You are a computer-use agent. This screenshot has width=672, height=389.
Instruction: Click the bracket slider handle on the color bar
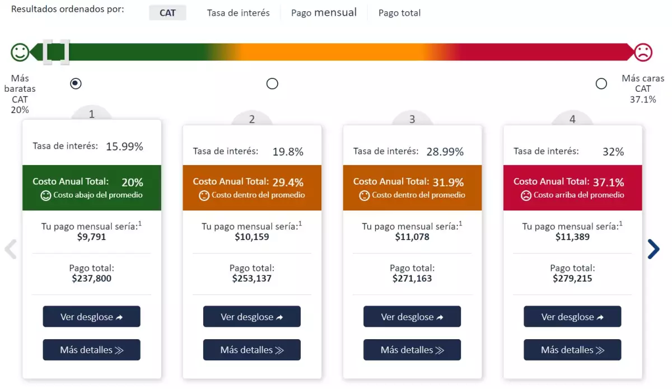pyautogui.click(x=57, y=52)
